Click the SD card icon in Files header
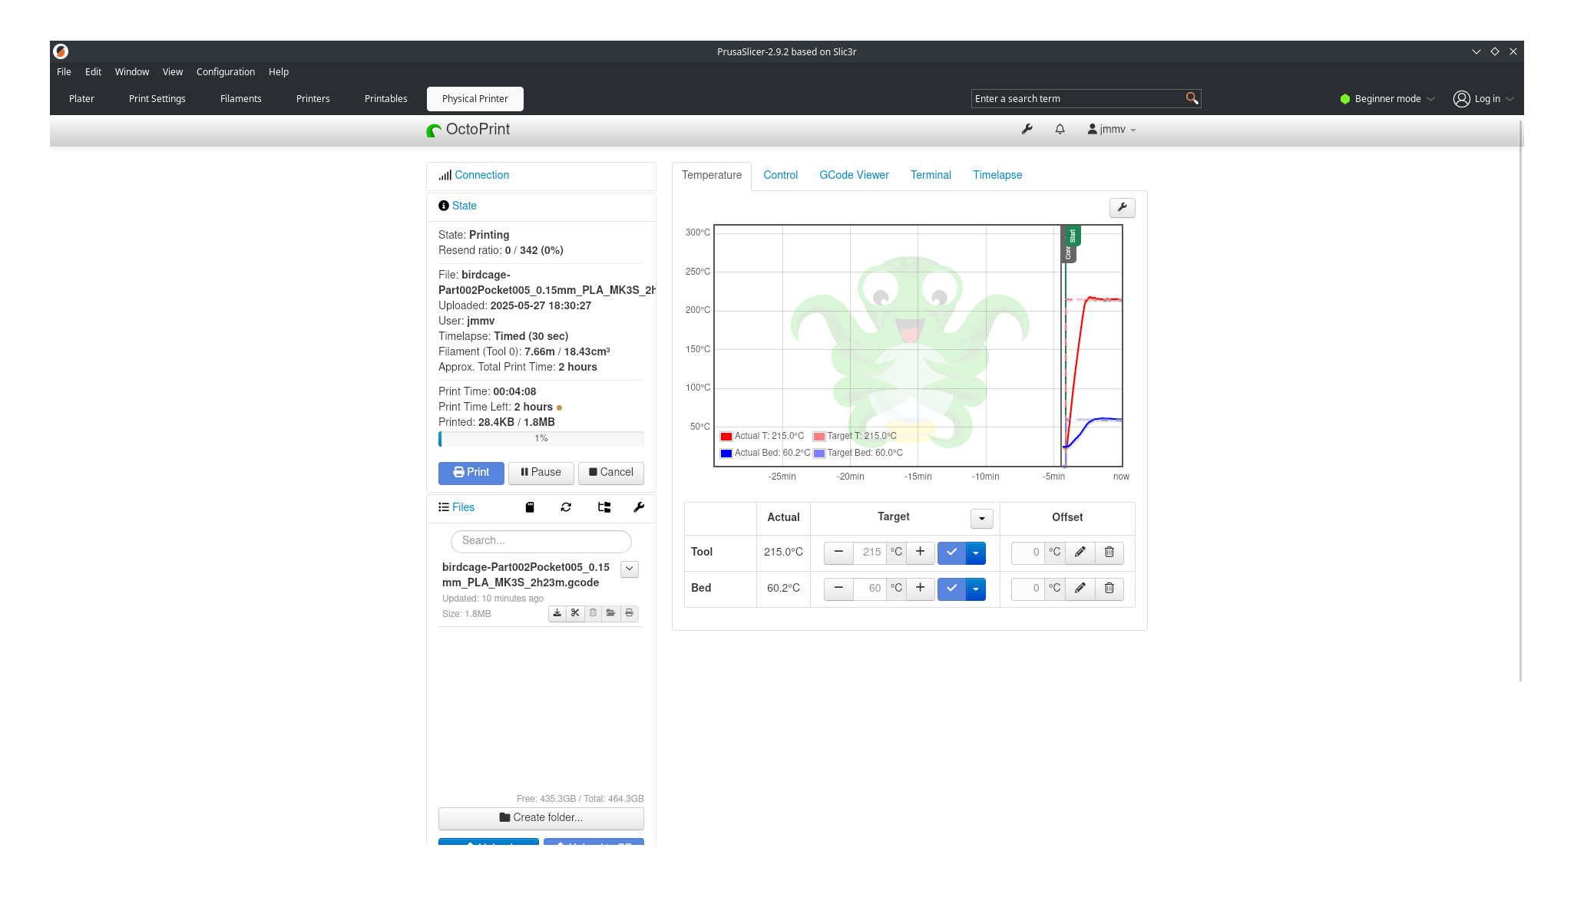This screenshot has height=904, width=1574. click(x=530, y=507)
